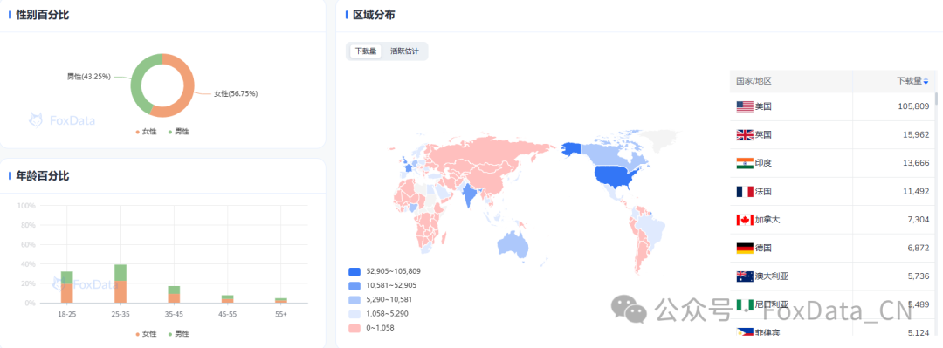Click the 男性(43.25%) chart label
The image size is (943, 348).
[88, 77]
